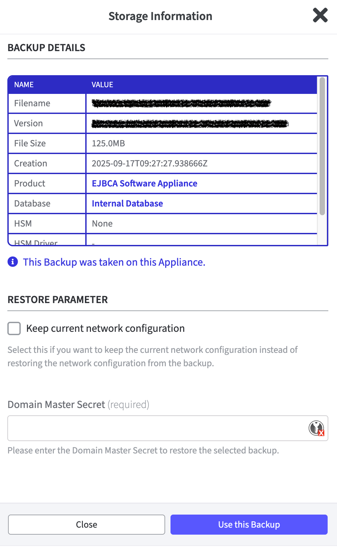Click the Use this Backup button

point(249,524)
